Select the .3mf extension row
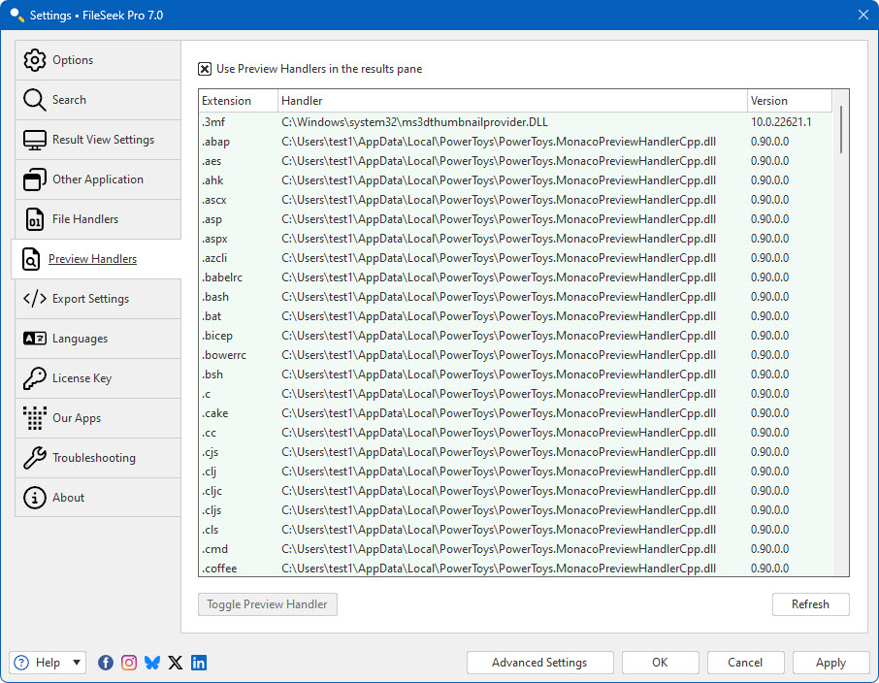Screen dimensions: 879x683 coord(516,122)
